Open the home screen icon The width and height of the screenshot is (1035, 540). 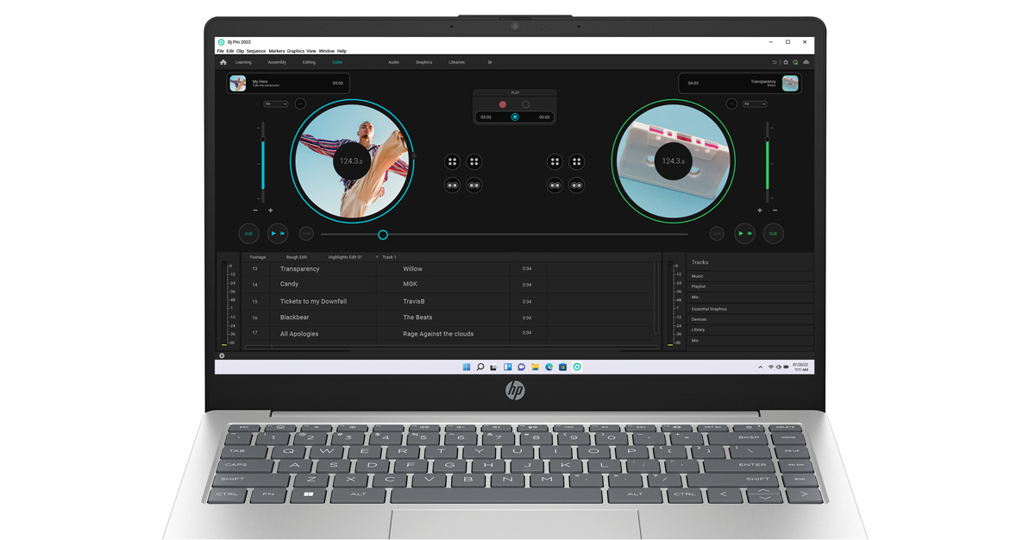click(x=223, y=62)
